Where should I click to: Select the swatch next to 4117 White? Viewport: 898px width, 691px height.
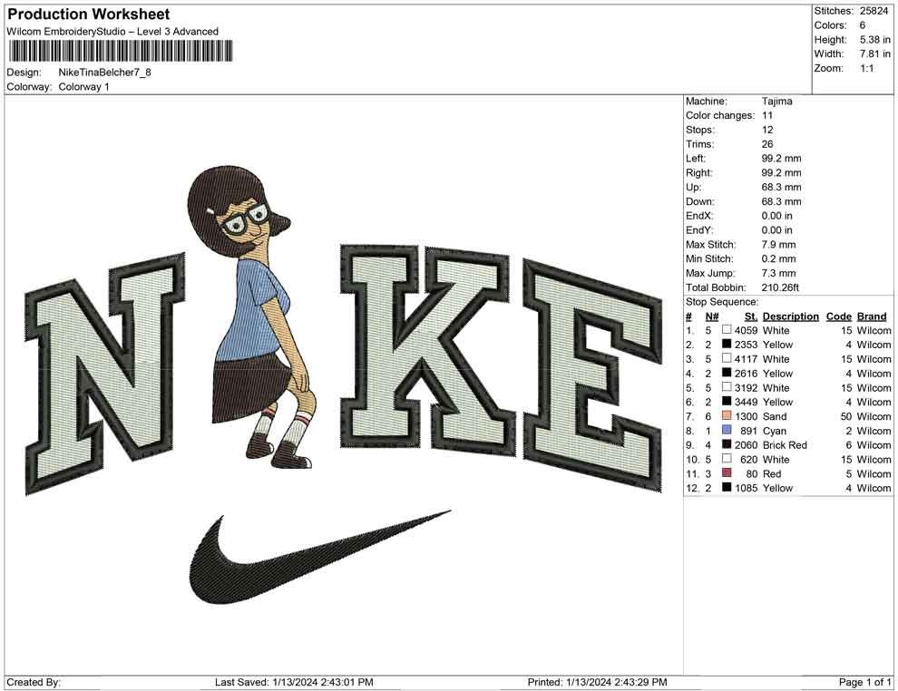pos(727,358)
